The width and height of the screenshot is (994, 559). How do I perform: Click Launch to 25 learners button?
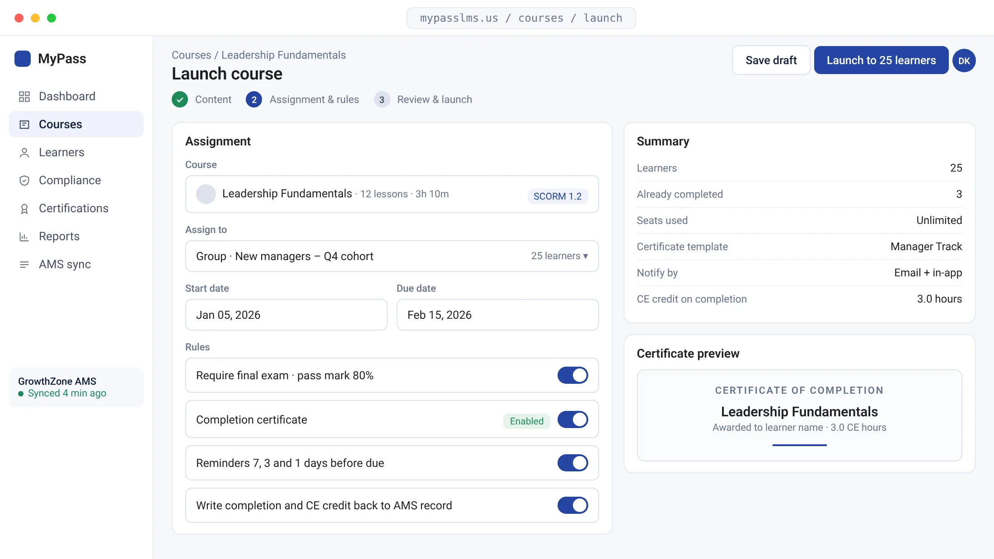click(881, 60)
